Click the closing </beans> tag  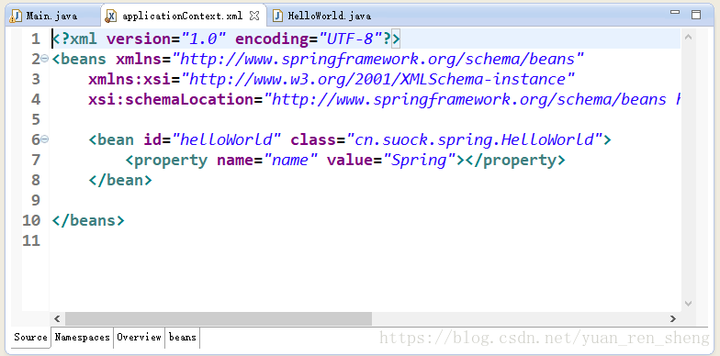(x=88, y=220)
